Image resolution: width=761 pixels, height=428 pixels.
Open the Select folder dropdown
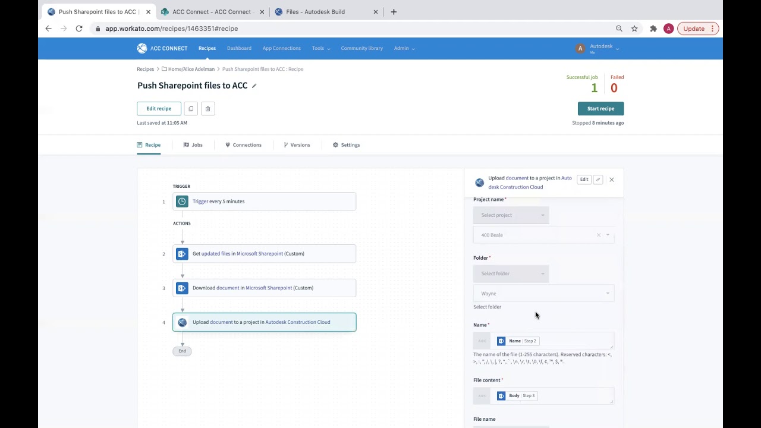511,273
